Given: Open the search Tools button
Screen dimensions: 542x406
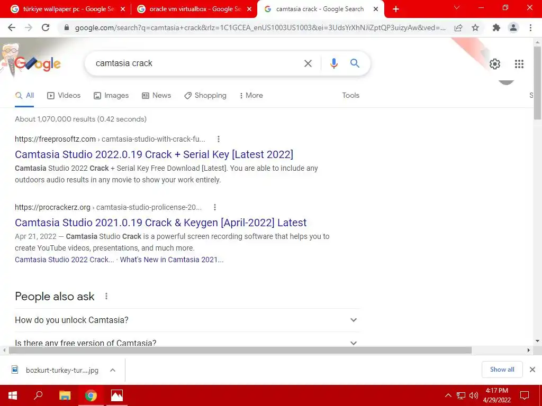Looking at the screenshot, I should coord(350,95).
